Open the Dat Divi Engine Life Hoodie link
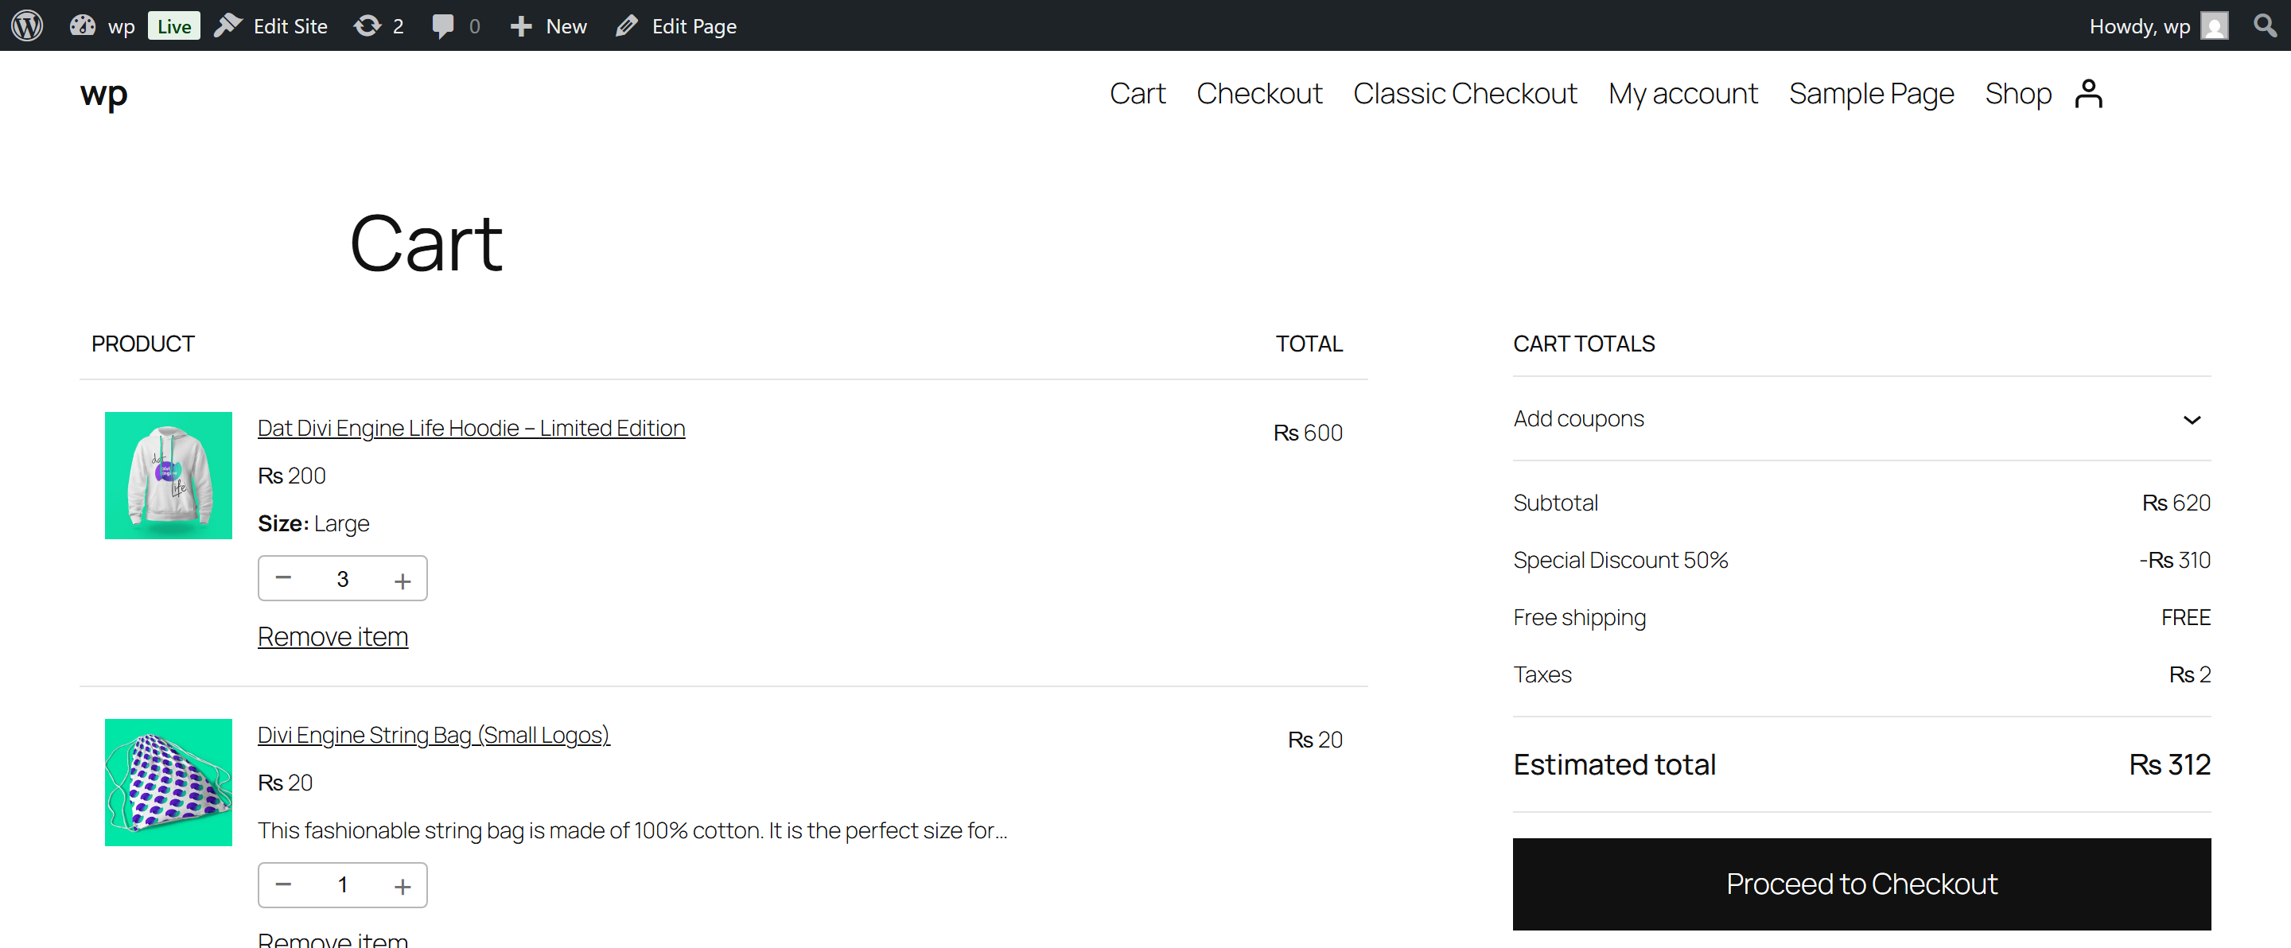The image size is (2291, 948). tap(470, 428)
